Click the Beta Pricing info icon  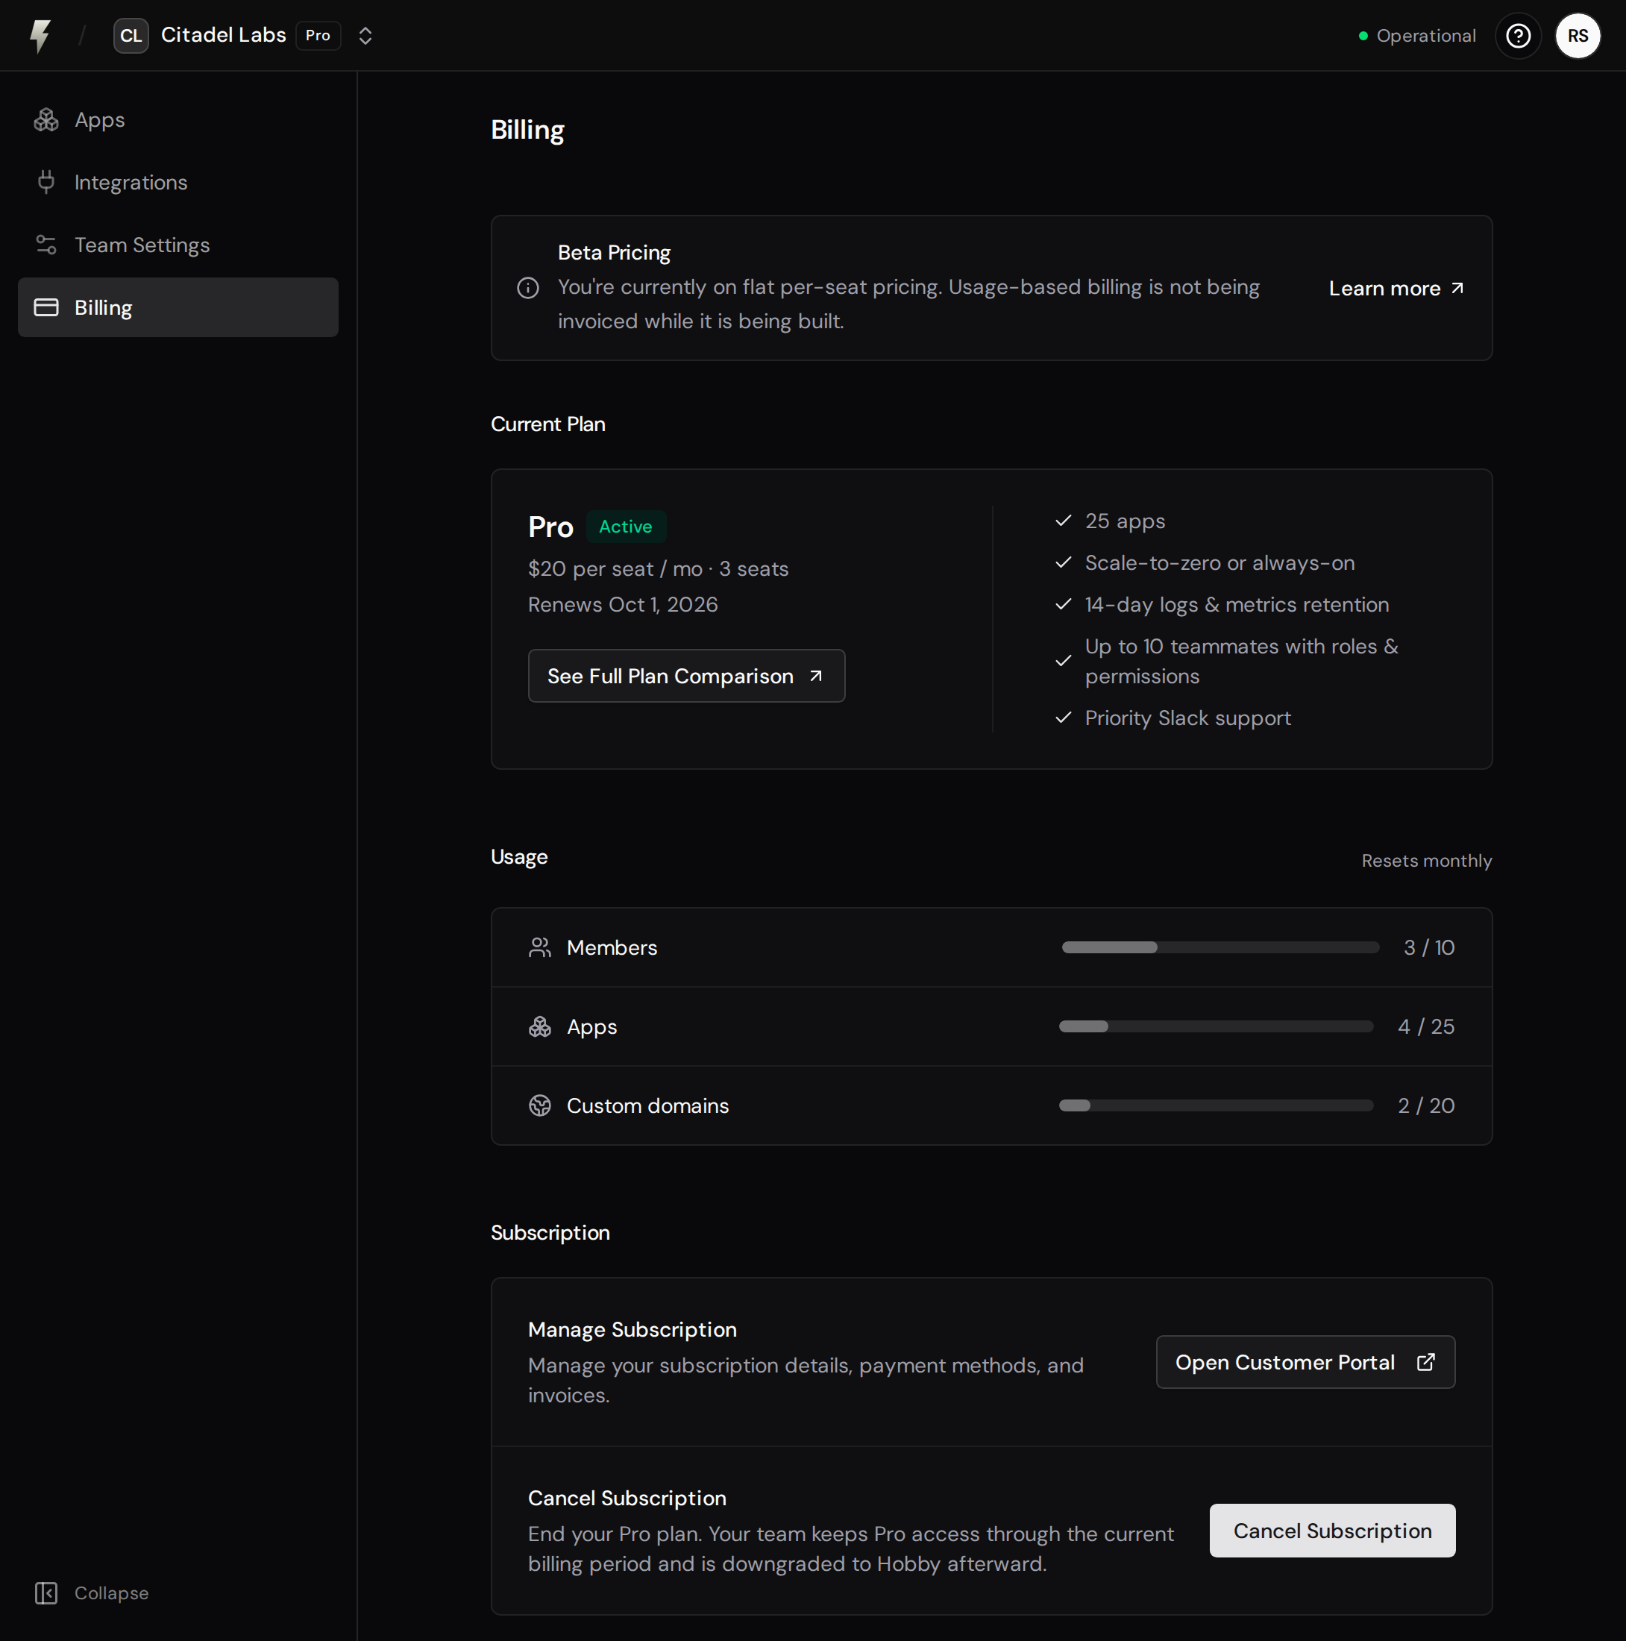(x=527, y=288)
